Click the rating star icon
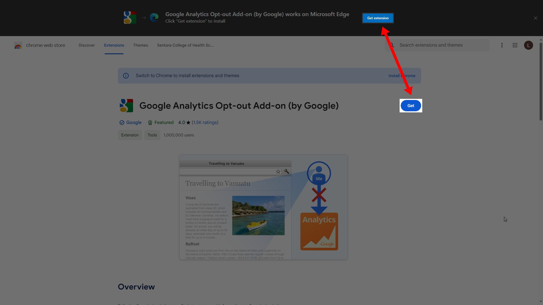This screenshot has width=543, height=305. (x=188, y=123)
